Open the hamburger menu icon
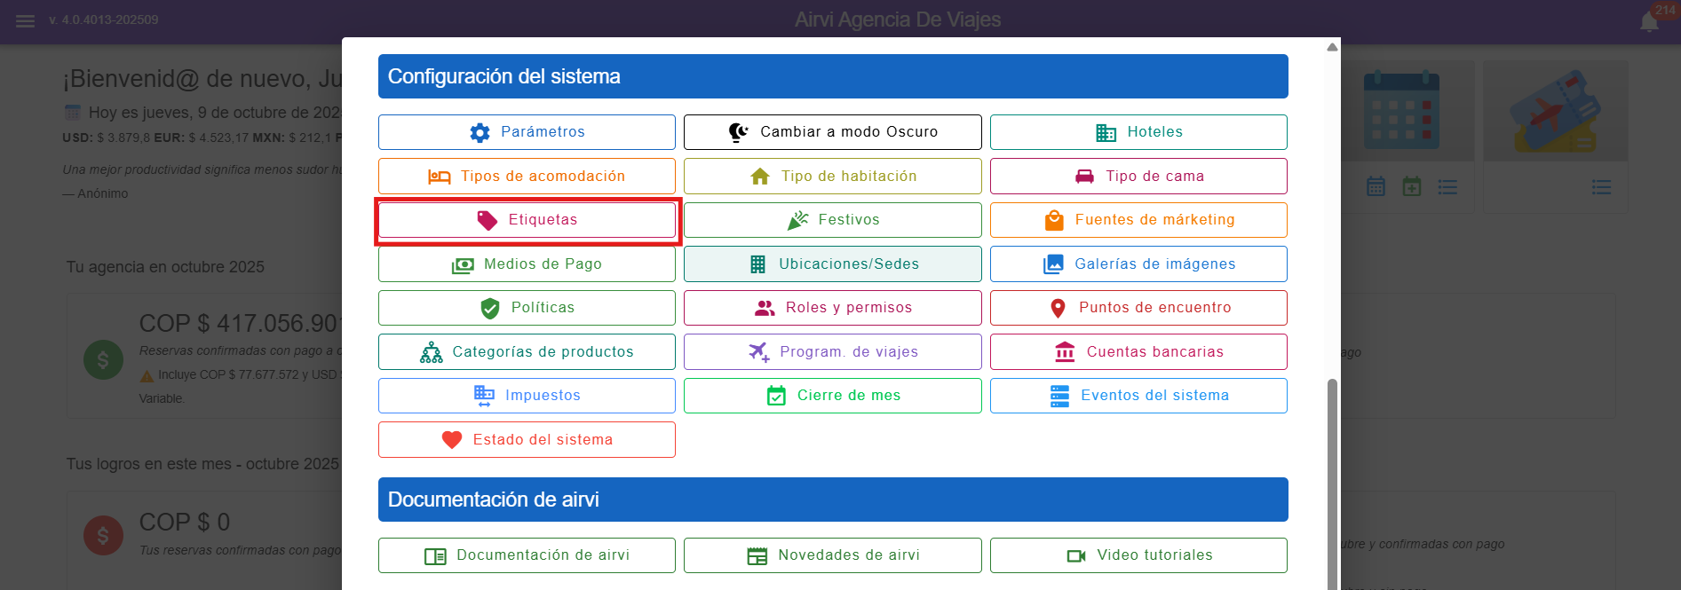This screenshot has width=1681, height=590. tap(25, 20)
